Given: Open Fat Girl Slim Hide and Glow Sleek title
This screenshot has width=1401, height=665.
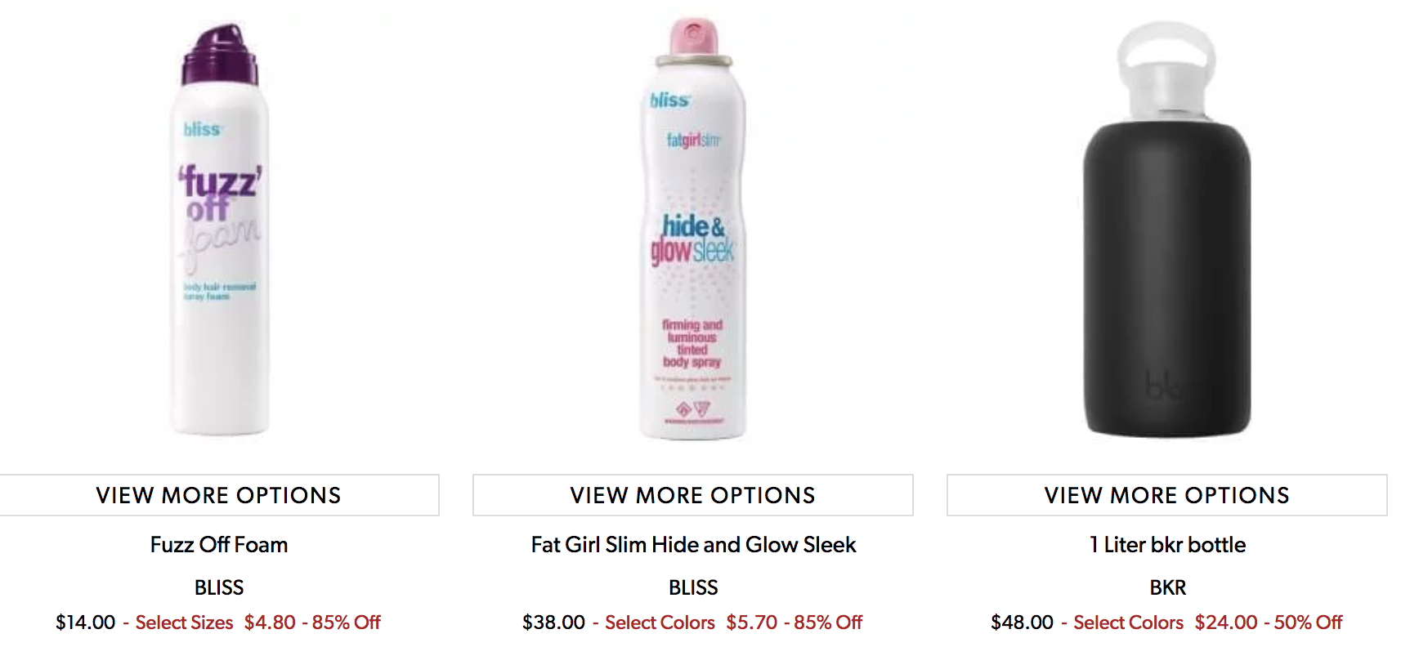Looking at the screenshot, I should [693, 545].
